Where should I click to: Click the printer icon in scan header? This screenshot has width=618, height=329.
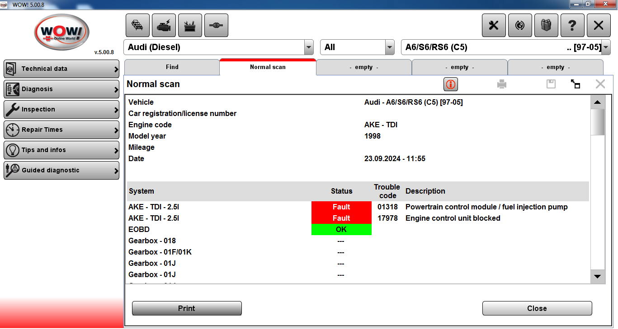pyautogui.click(x=502, y=84)
